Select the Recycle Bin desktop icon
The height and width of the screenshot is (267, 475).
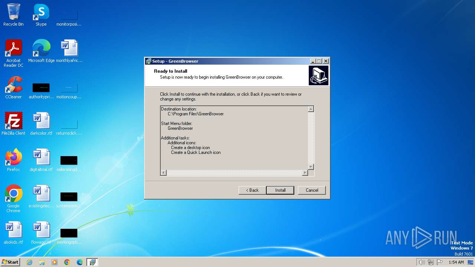coord(13,15)
